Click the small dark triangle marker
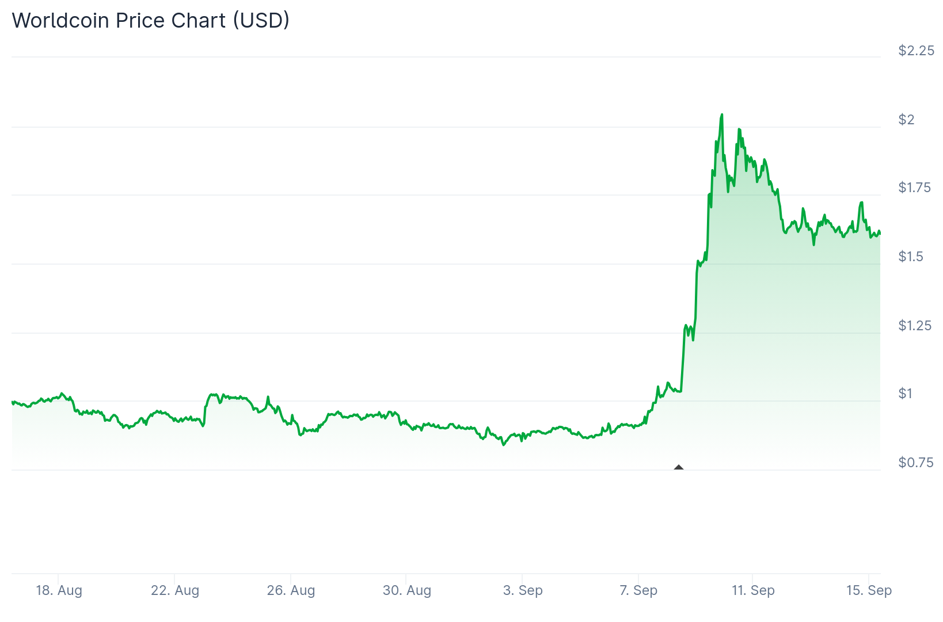The height and width of the screenshot is (622, 943). [x=679, y=467]
